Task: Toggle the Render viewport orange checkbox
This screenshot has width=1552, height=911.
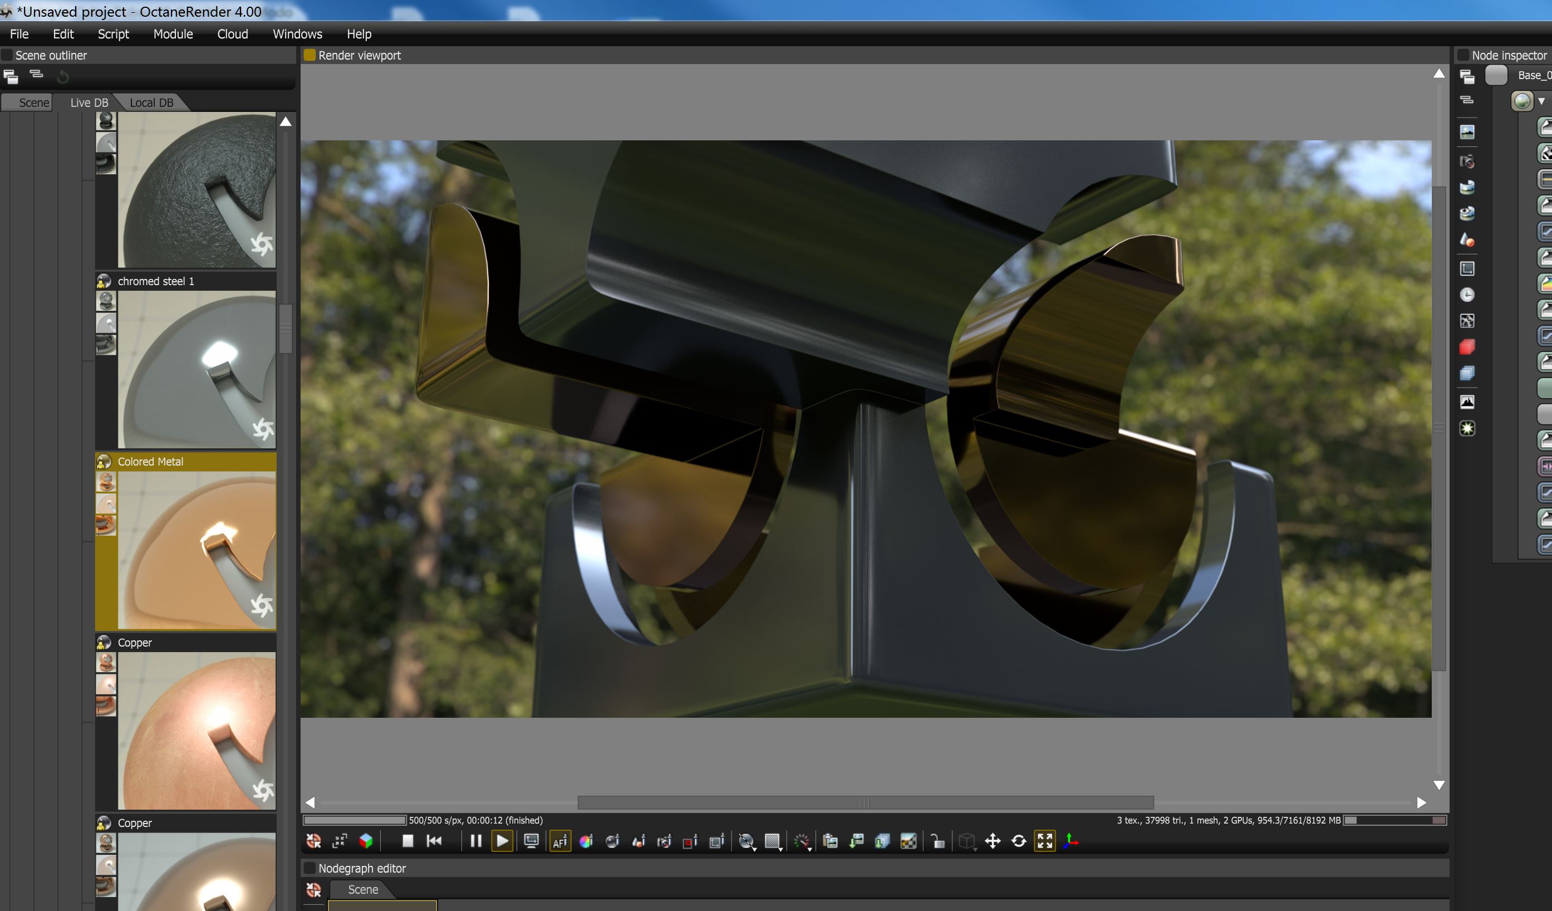Action: 310,56
